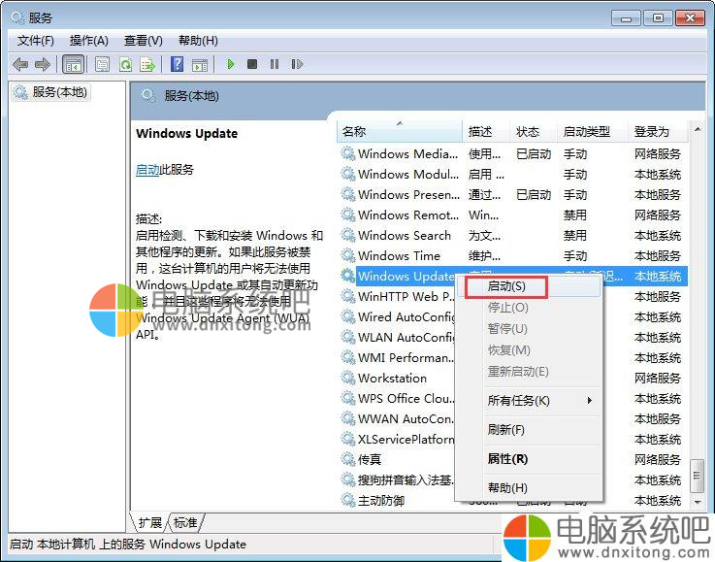715x562 pixels.
Task: Click gear icon of Workstation row
Action: [348, 379]
